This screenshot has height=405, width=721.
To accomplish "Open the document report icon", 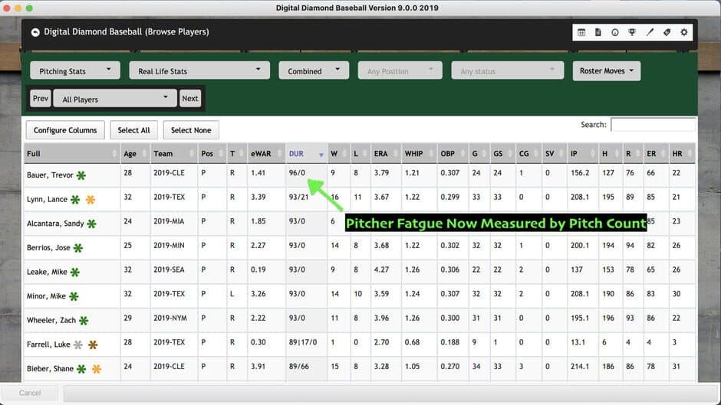I will click(x=598, y=32).
